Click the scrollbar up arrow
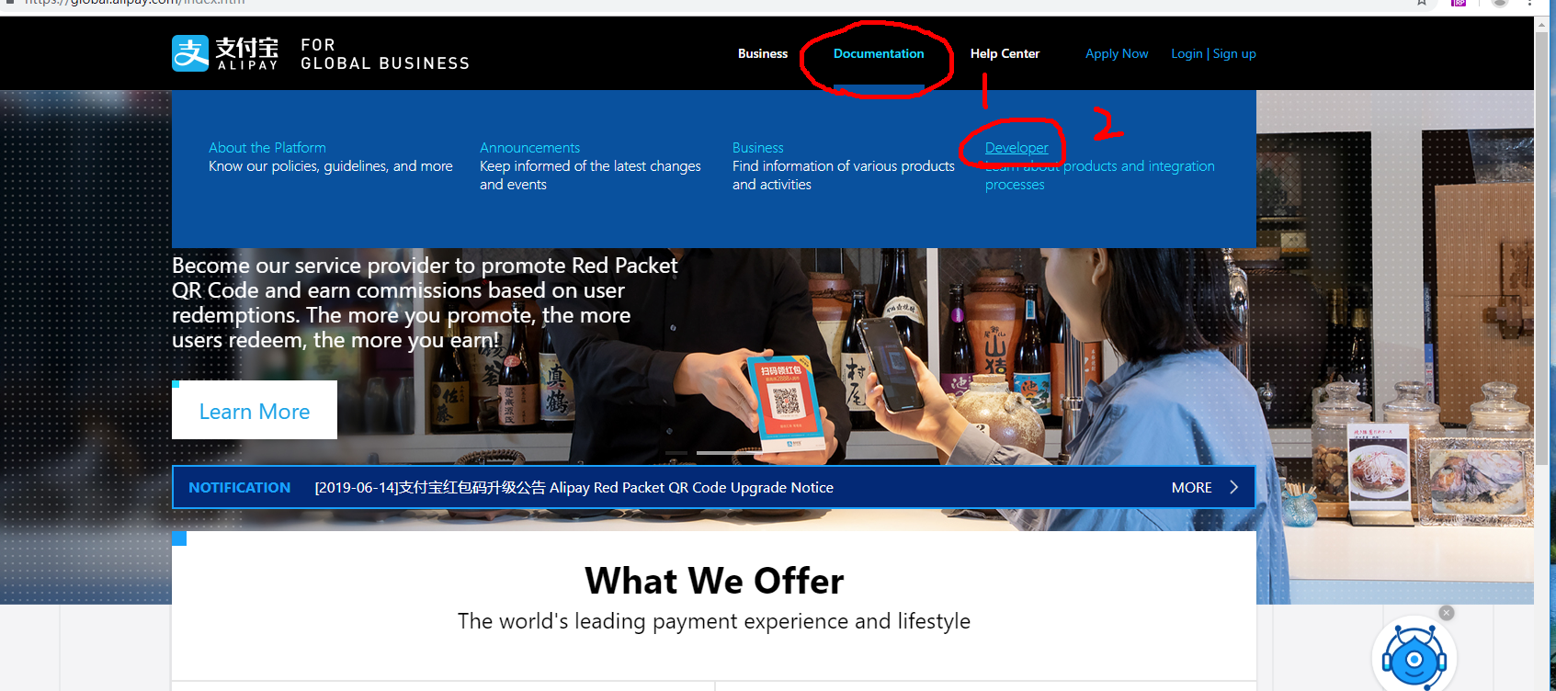This screenshot has width=1556, height=691. pos(1541,25)
